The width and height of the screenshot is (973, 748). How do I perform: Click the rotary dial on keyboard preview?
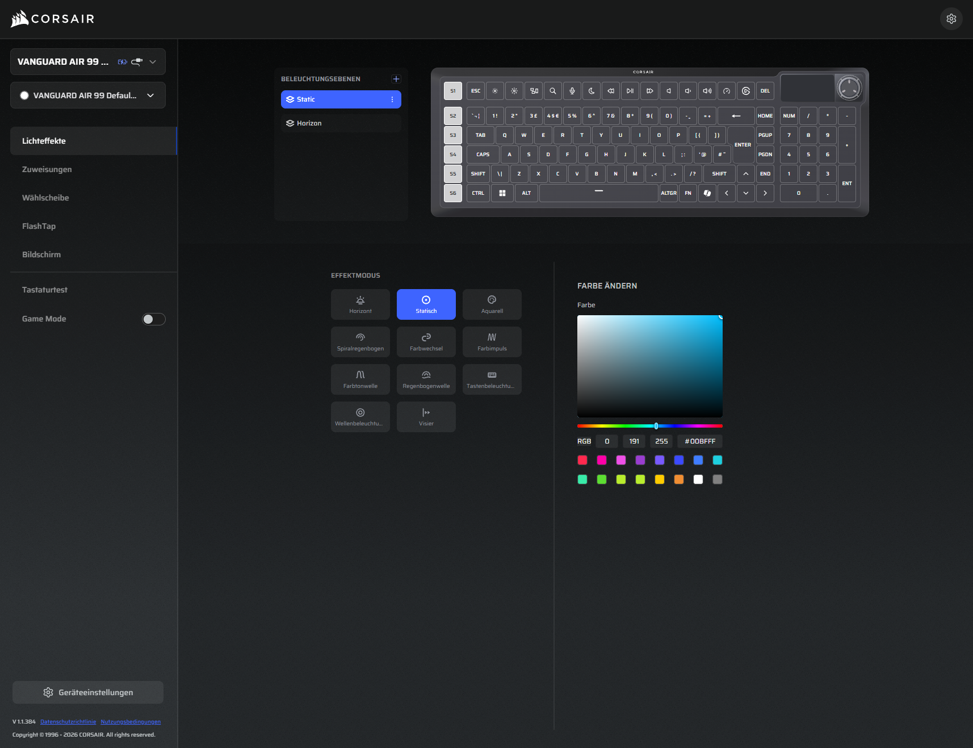pyautogui.click(x=849, y=88)
